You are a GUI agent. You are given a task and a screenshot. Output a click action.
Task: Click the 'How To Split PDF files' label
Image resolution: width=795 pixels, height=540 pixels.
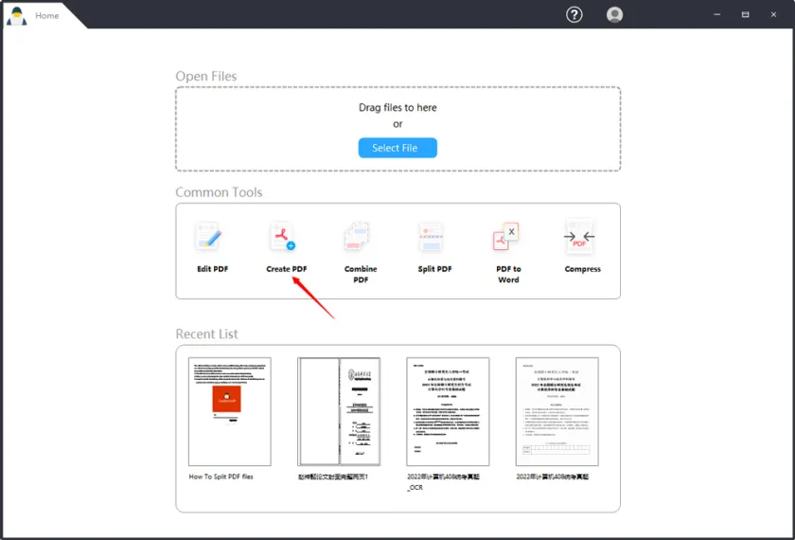221,477
